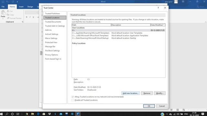Screen dimensions: 207x116
Task: Launch Chrome from taskbar
Action: tap(27, 114)
